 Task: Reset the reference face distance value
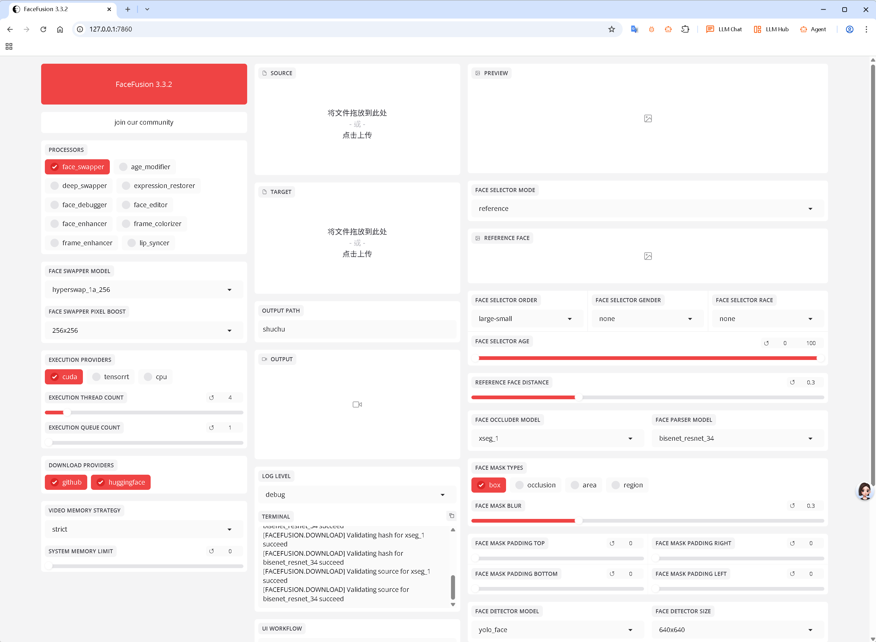coord(792,383)
